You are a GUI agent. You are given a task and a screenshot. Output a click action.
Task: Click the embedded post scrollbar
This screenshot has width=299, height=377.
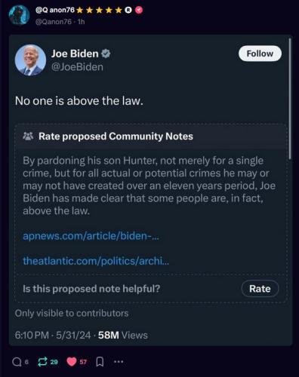(x=290, y=99)
